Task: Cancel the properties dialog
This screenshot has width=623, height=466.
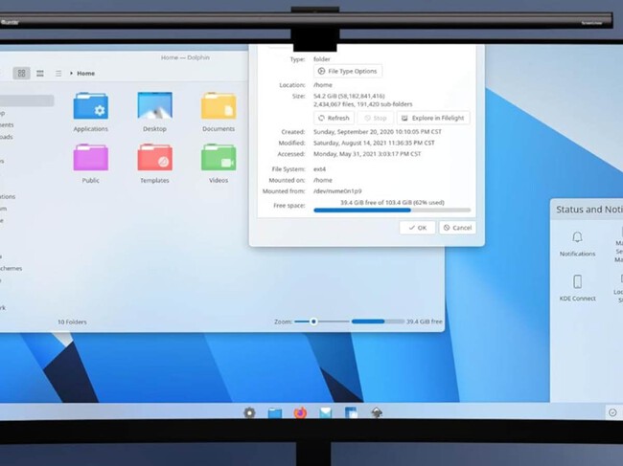Action: (457, 228)
